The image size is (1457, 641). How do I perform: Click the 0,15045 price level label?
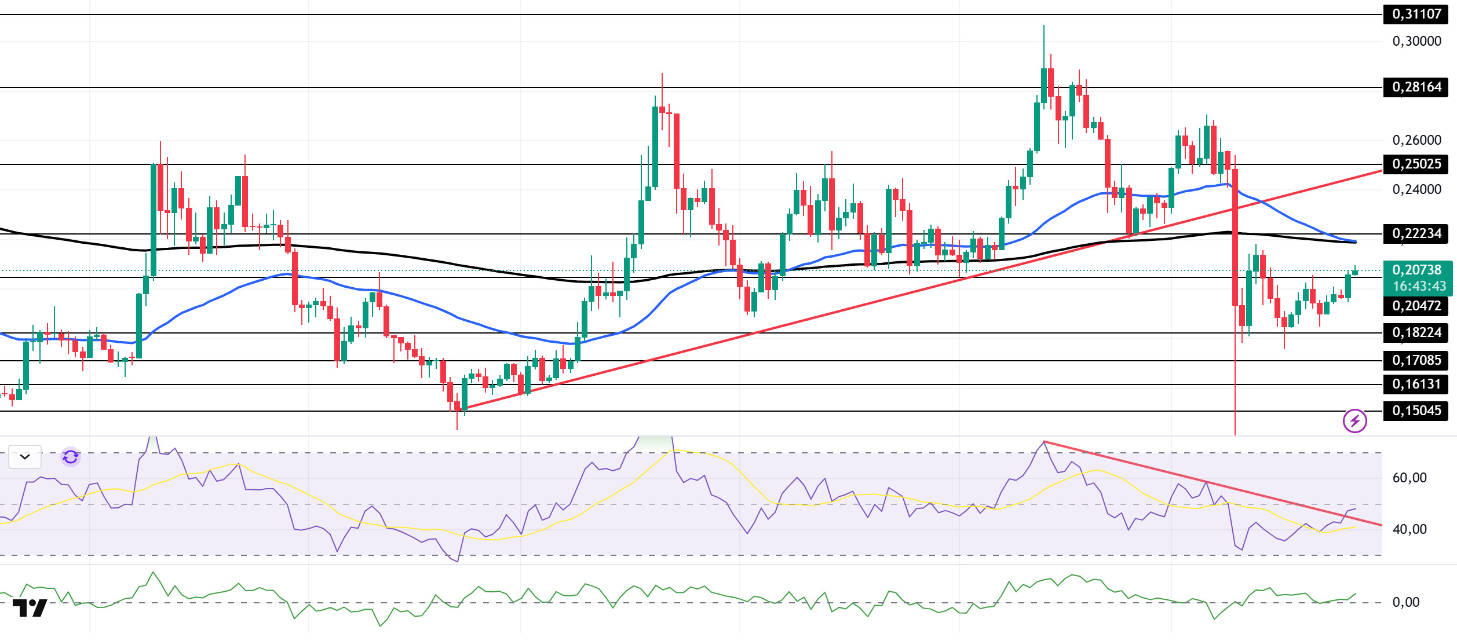pos(1415,411)
